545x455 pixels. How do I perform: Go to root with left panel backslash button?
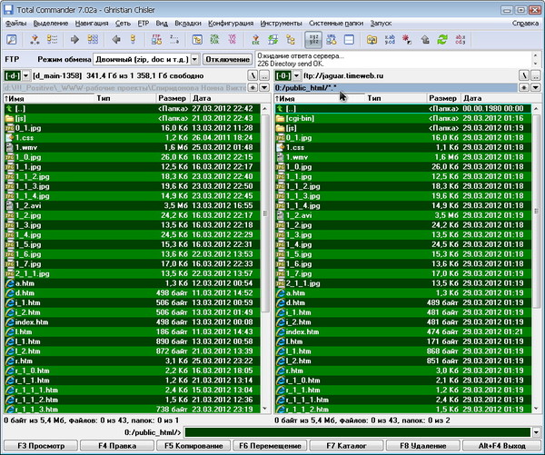click(x=253, y=75)
